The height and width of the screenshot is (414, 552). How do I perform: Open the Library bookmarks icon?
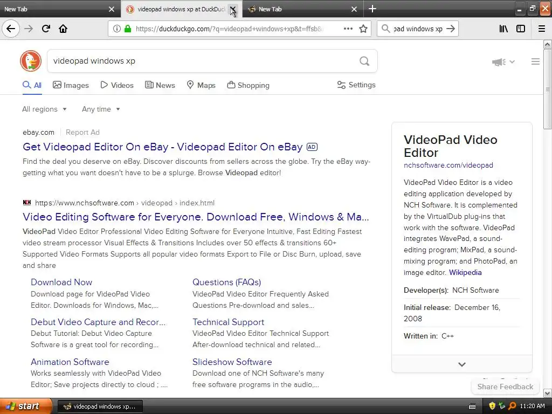point(503,29)
